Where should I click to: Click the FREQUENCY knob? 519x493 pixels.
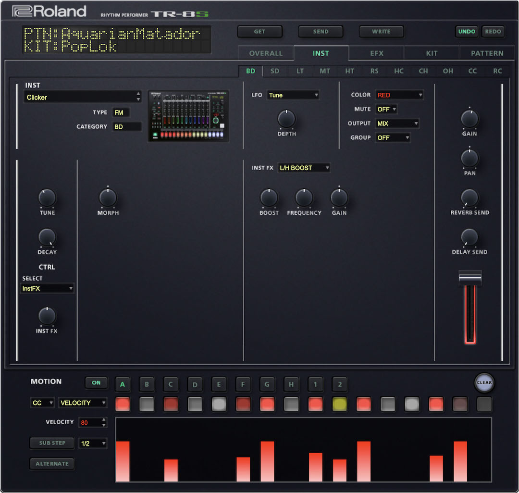304,197
